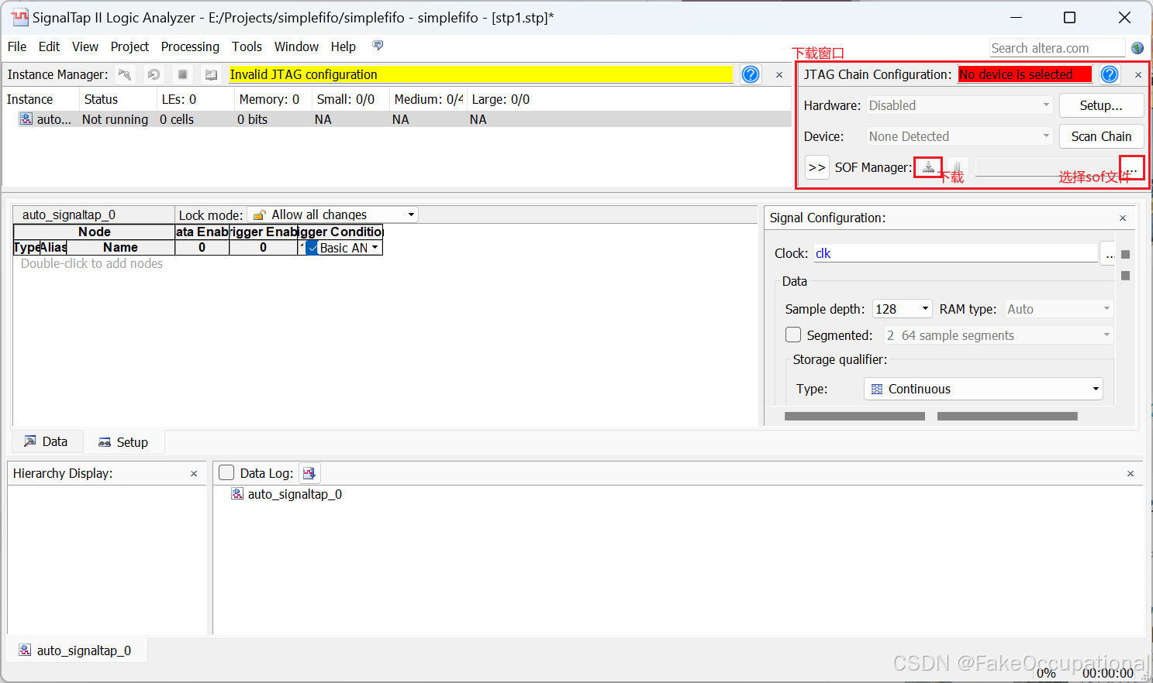Screen dimensions: 1153x683
Task: Toggle the trigger condition checkbox
Action: (x=312, y=248)
